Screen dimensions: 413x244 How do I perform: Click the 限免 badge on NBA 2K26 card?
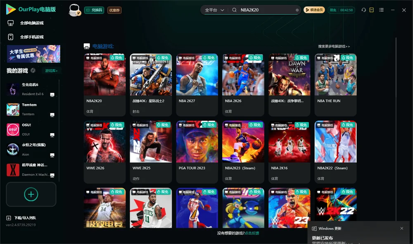click(x=255, y=58)
